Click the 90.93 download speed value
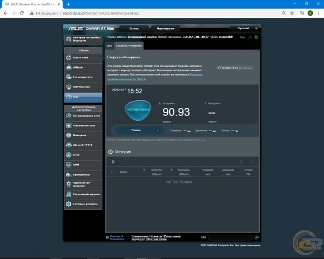This screenshot has height=259, width=324. (x=176, y=112)
